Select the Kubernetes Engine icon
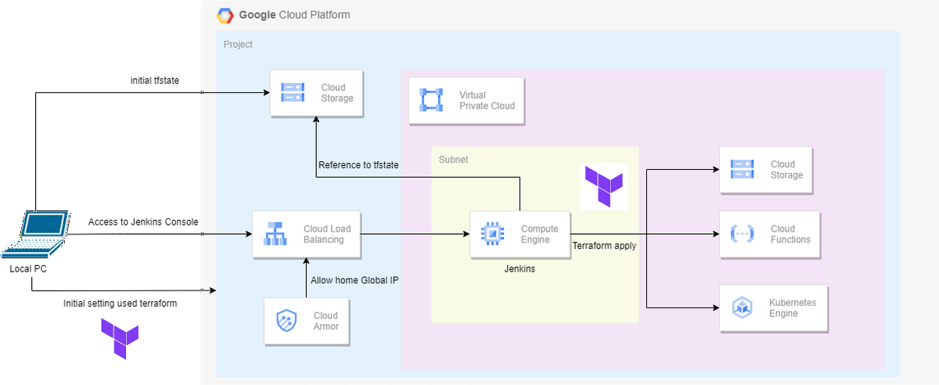The width and height of the screenshot is (939, 385). tap(741, 308)
